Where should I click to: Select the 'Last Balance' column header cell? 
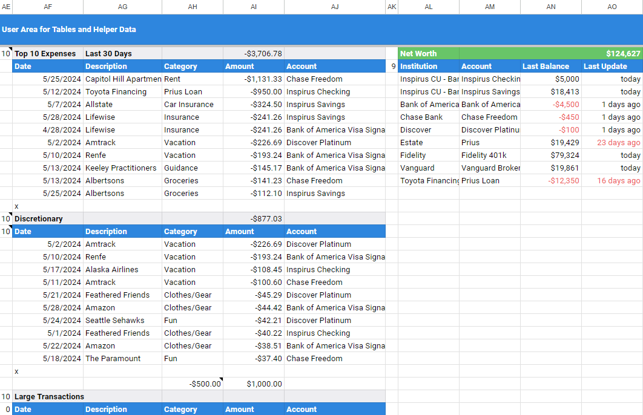tap(551, 67)
